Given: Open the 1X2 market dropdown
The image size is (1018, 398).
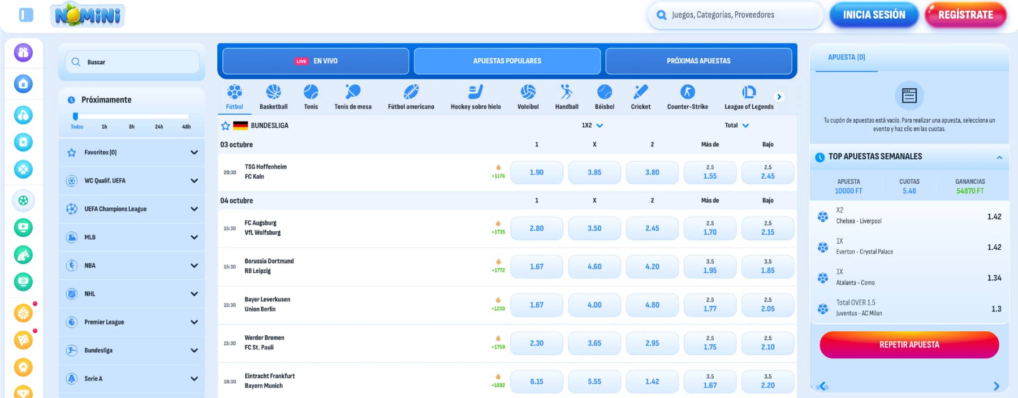Looking at the screenshot, I should (x=592, y=126).
